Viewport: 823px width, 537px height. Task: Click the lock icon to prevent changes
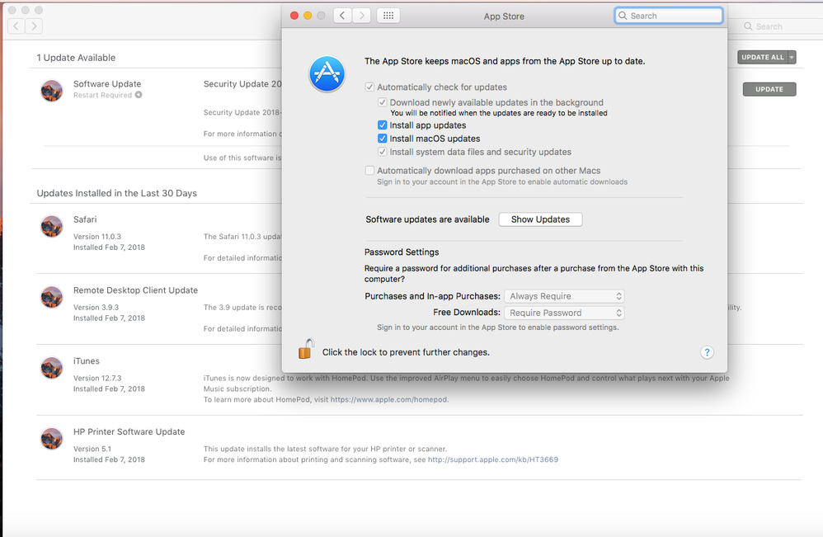(306, 349)
